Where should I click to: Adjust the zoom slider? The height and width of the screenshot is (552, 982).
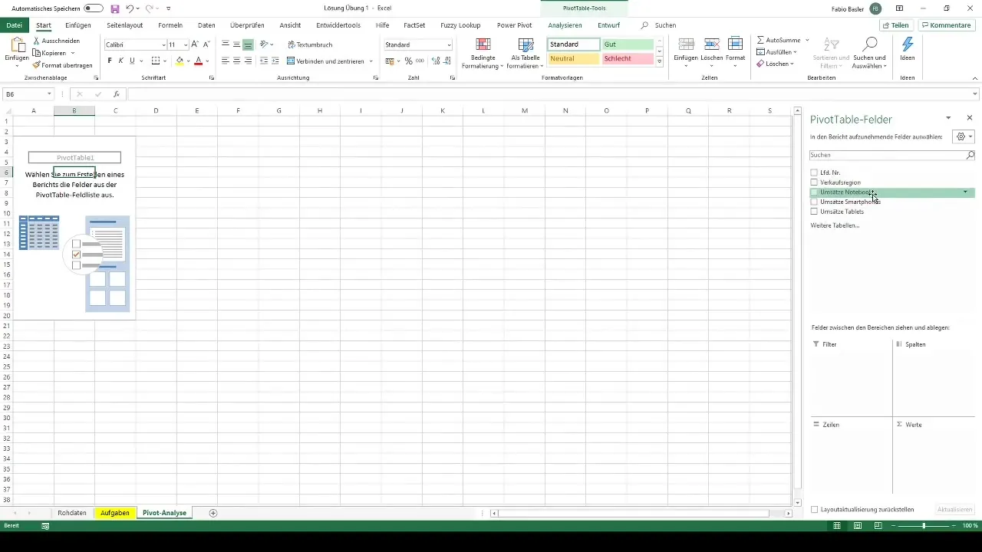click(x=924, y=526)
